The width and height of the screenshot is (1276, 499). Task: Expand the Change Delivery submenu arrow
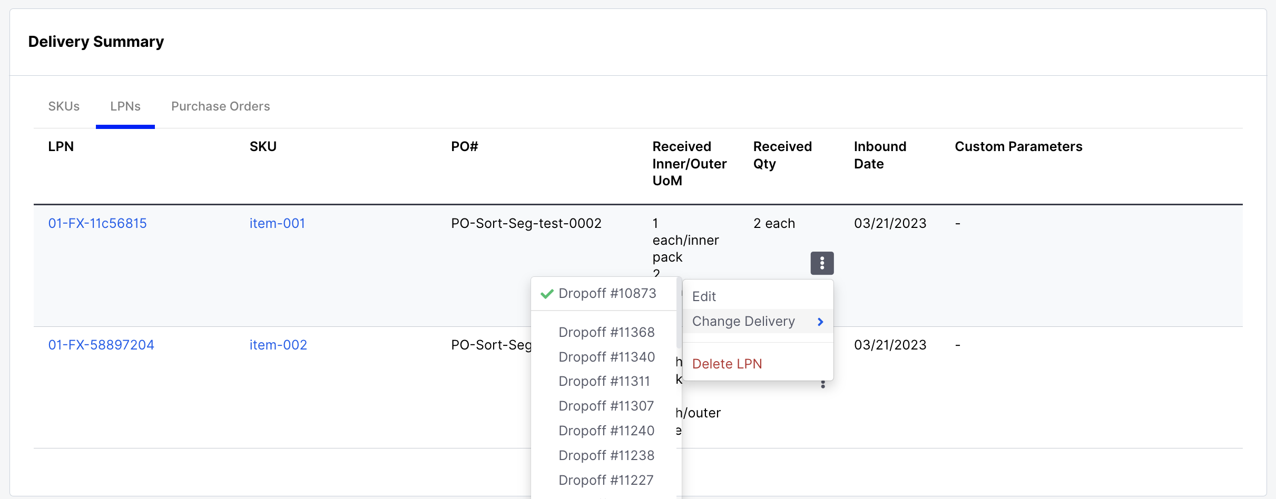point(820,322)
